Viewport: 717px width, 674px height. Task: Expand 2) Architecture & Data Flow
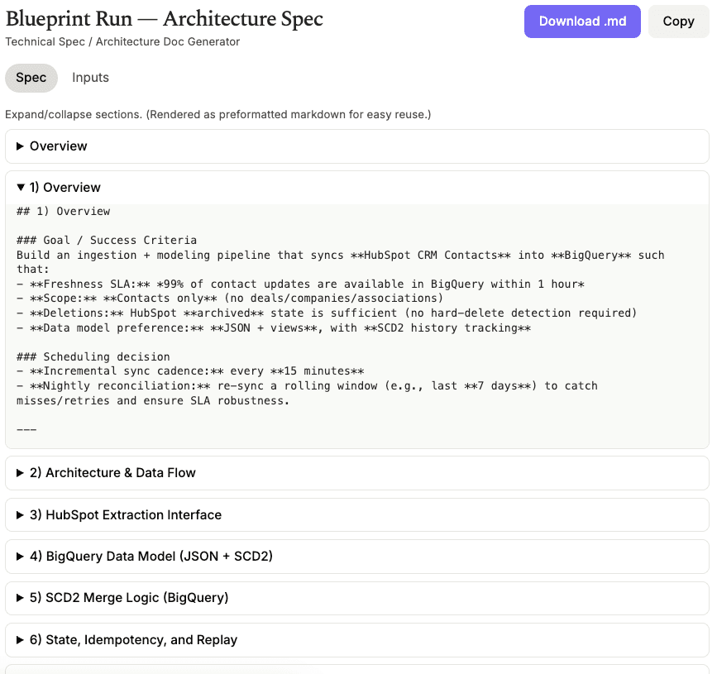pos(356,473)
